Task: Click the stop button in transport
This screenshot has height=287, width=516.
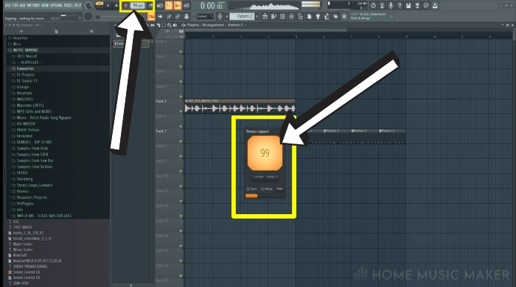Action: click(116, 6)
